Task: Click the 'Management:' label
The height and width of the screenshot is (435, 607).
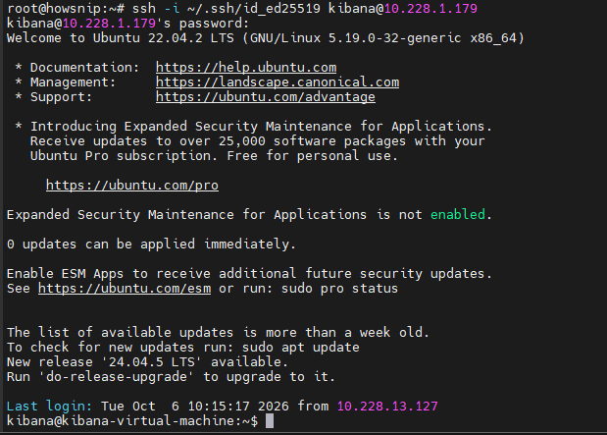Action: (x=74, y=82)
